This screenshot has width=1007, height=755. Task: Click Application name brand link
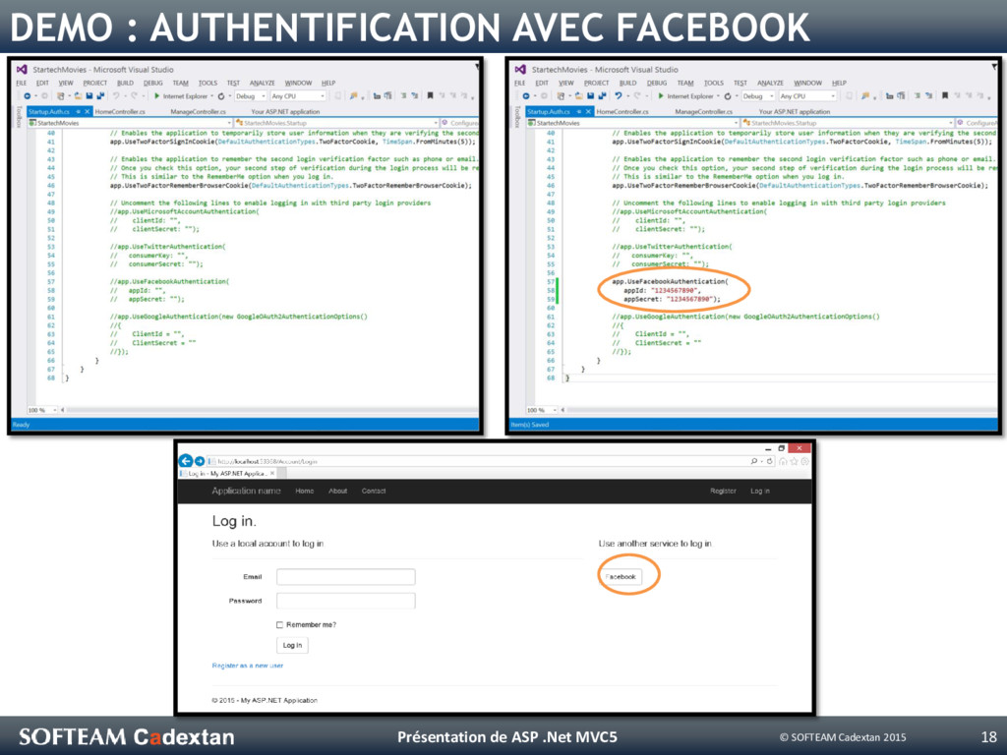click(246, 492)
